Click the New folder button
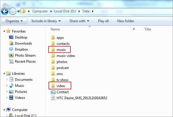173x117 pixels. 126,21
